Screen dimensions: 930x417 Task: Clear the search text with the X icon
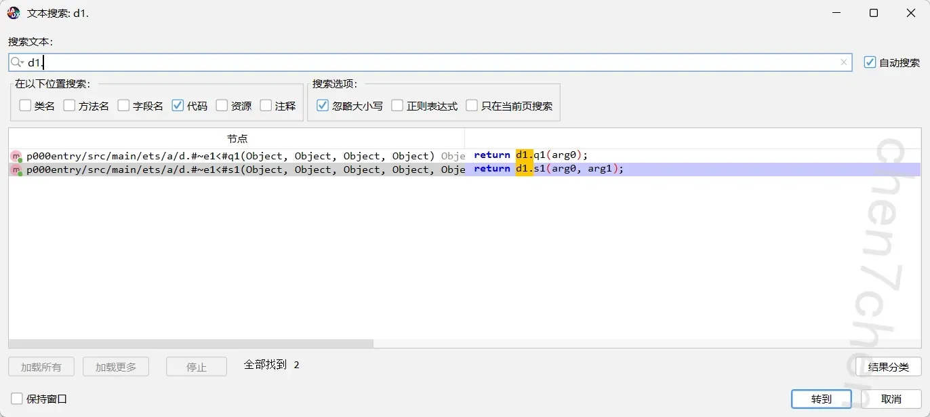point(844,62)
